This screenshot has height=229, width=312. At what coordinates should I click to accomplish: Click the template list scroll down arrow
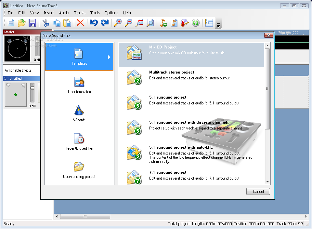(267, 182)
